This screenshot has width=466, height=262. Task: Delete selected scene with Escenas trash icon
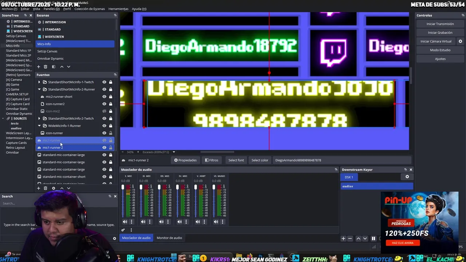46,67
